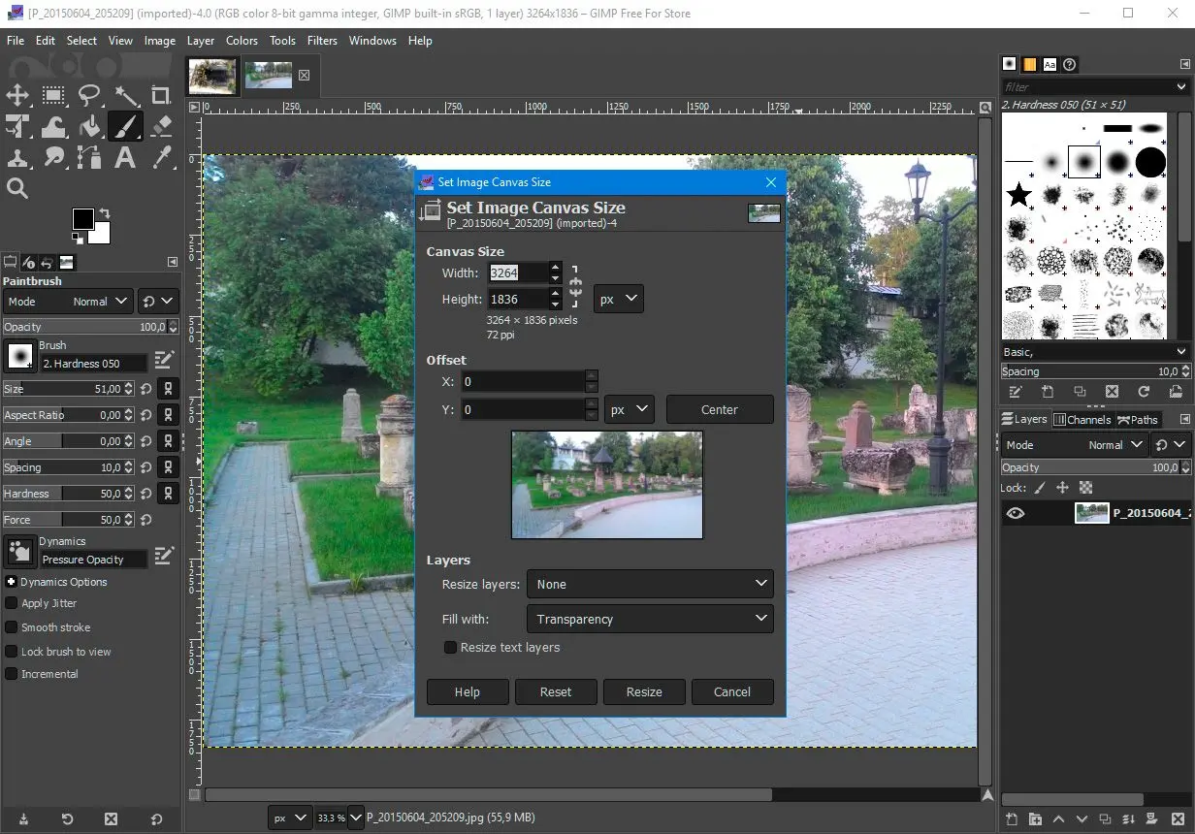Open brush preset Basic dropdown
The image size is (1195, 834).
(1096, 352)
